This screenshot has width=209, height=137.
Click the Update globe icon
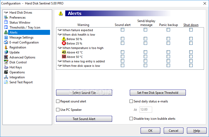6,52
